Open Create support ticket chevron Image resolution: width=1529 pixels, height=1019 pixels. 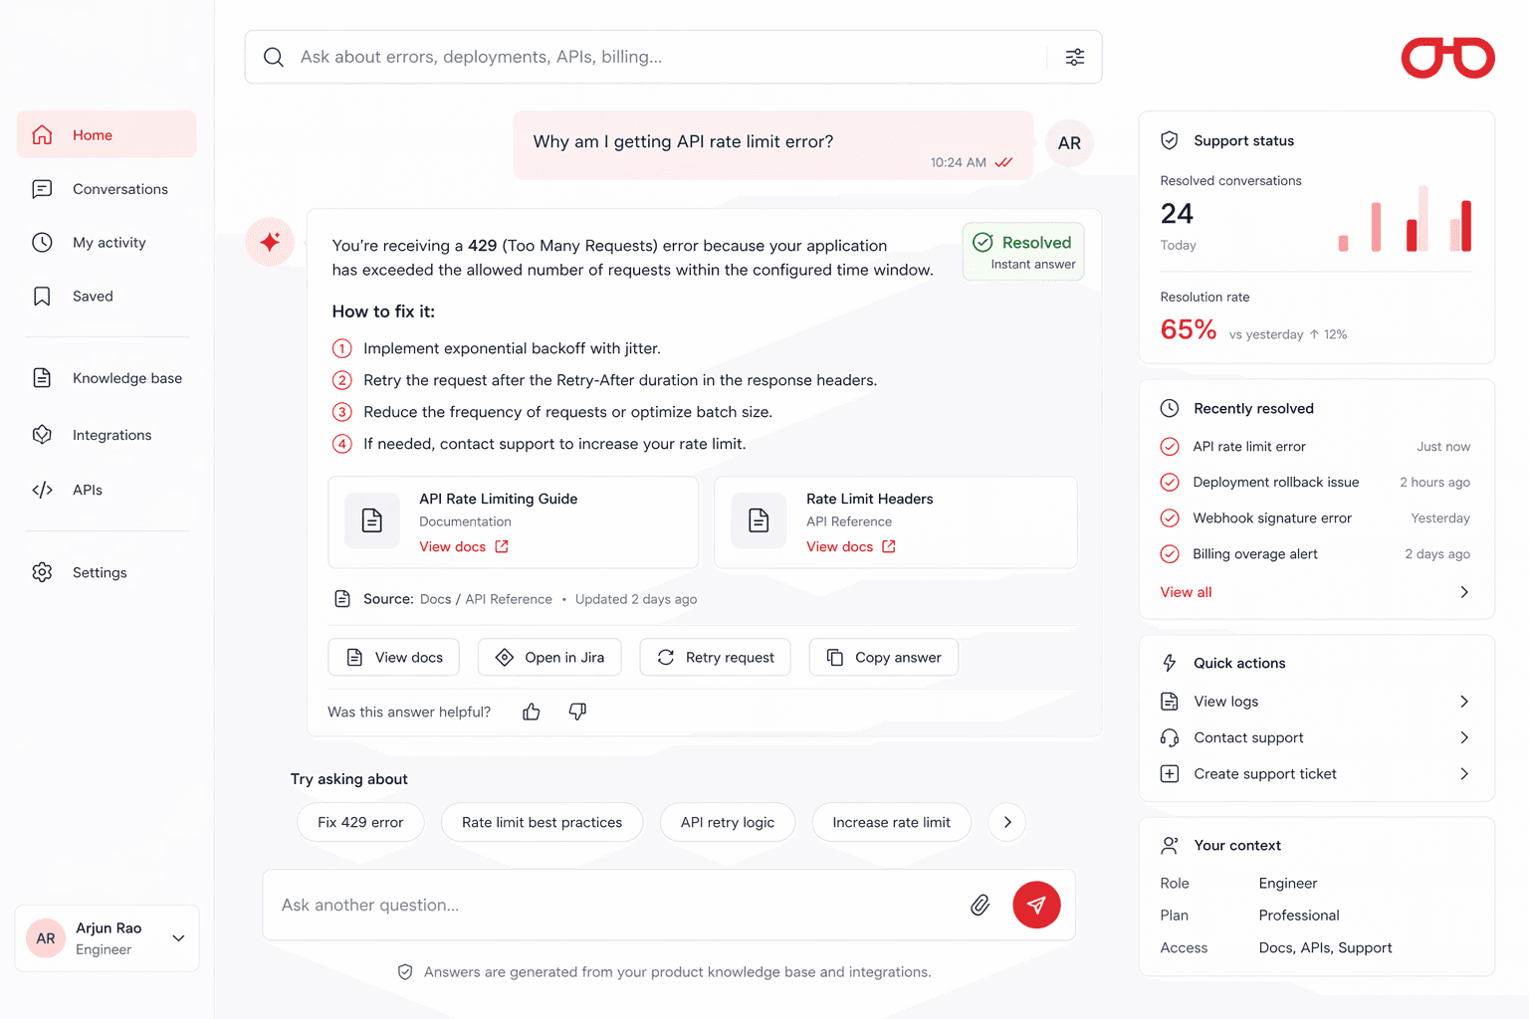(1464, 773)
